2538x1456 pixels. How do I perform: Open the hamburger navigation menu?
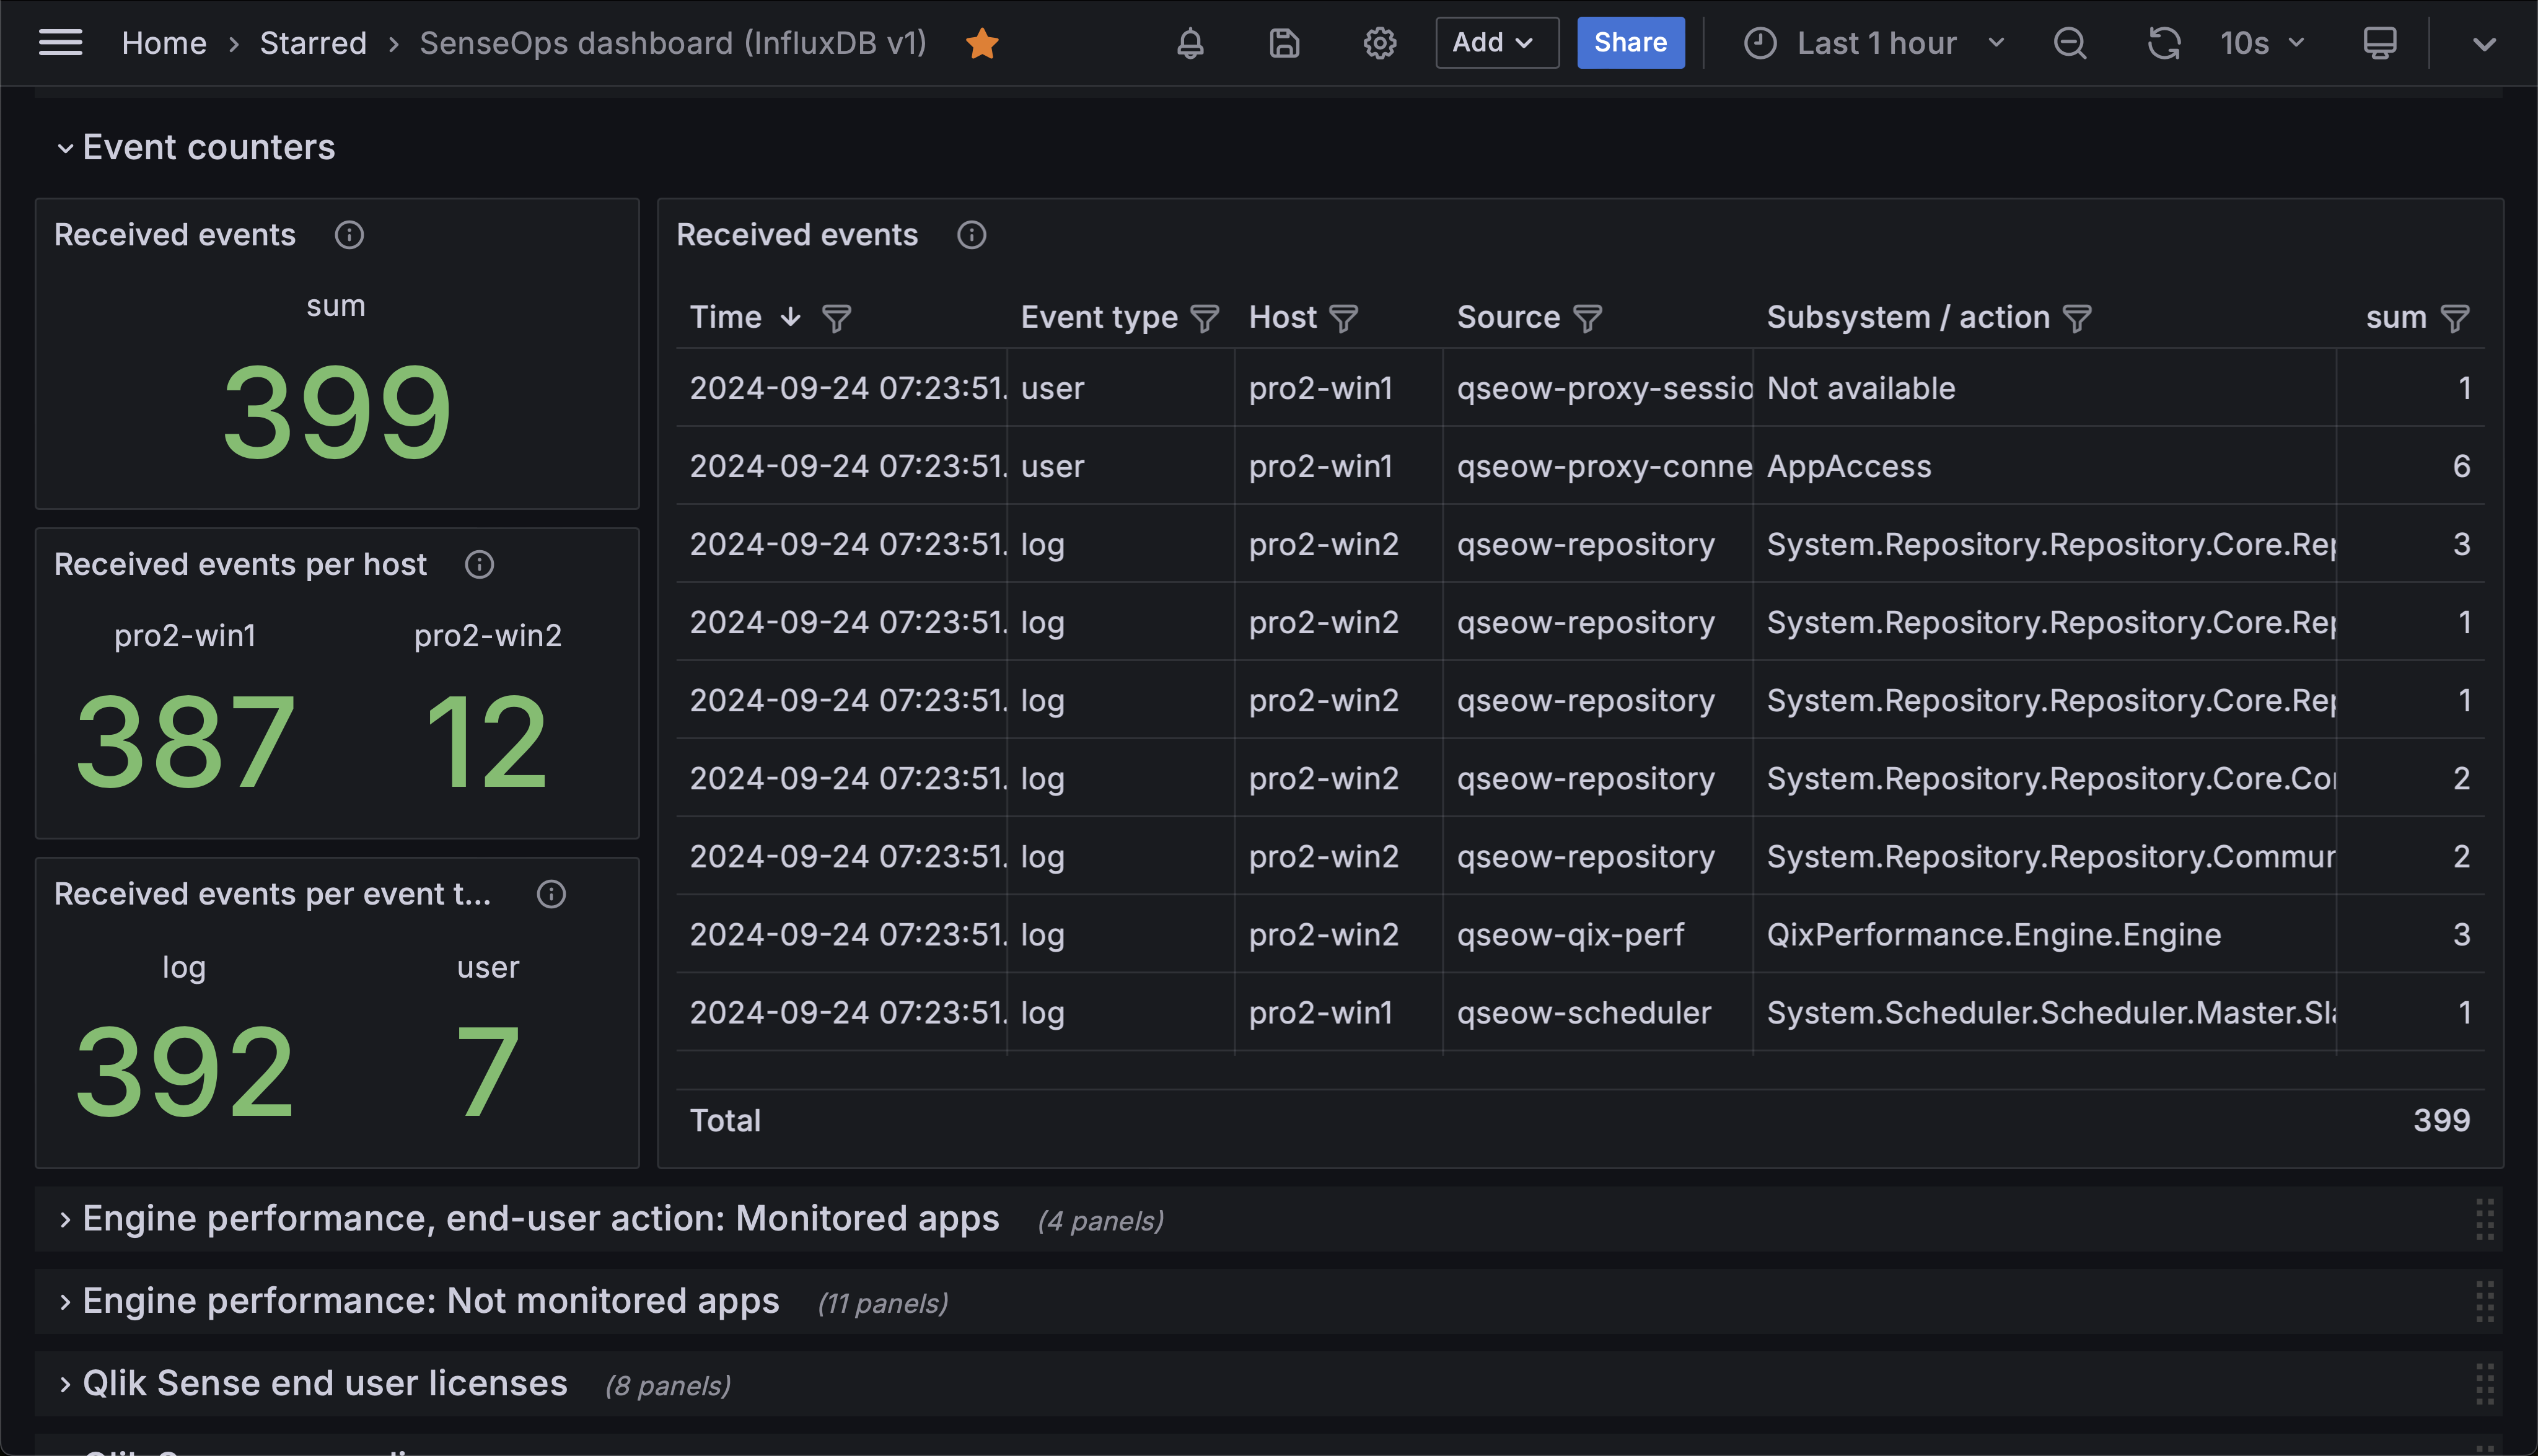point(60,42)
